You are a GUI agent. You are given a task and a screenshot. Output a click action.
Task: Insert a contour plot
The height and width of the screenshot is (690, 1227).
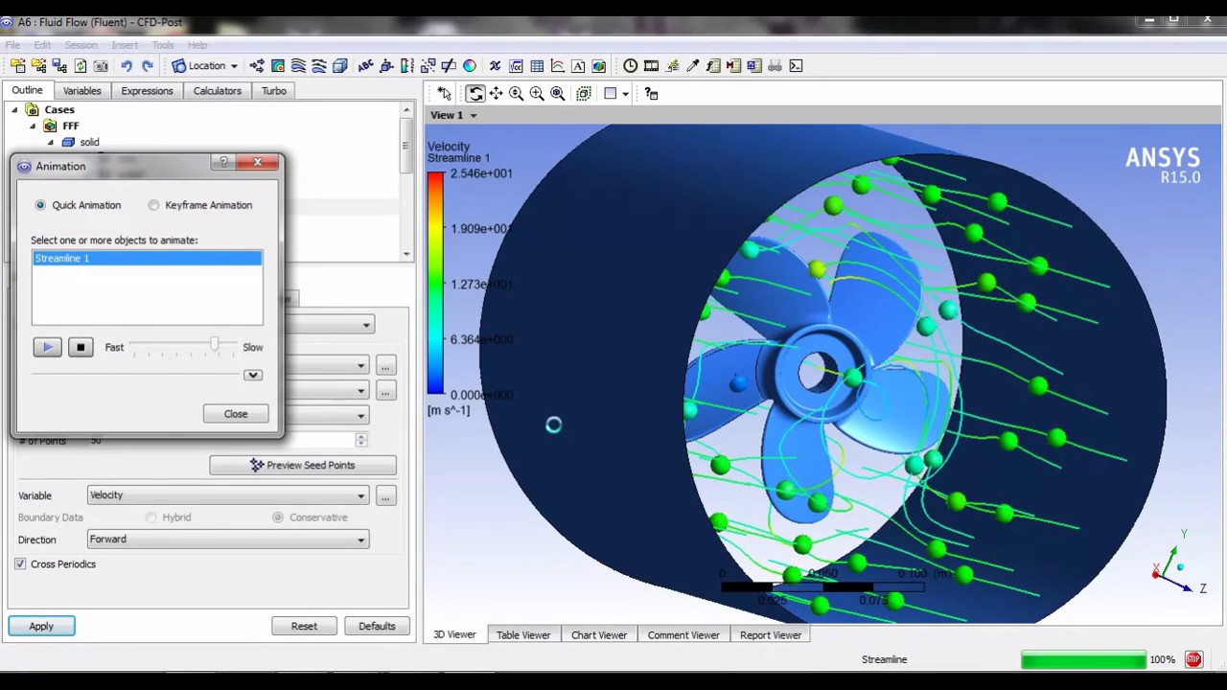[278, 66]
